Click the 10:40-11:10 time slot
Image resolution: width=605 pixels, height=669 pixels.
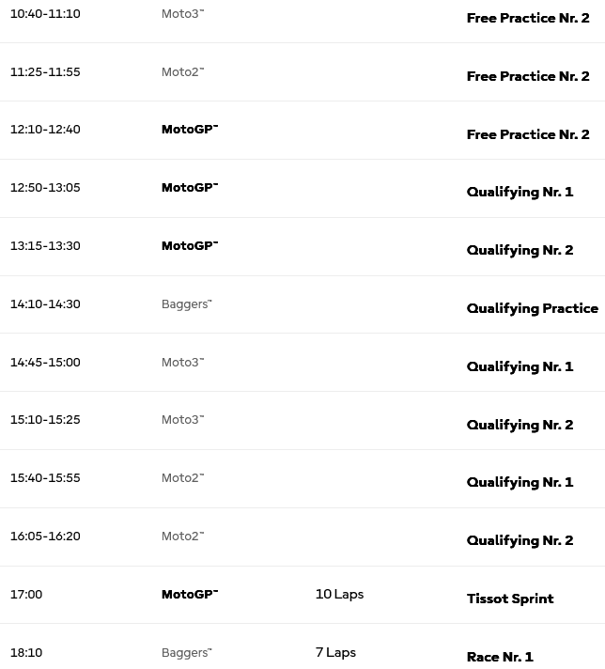pos(45,14)
